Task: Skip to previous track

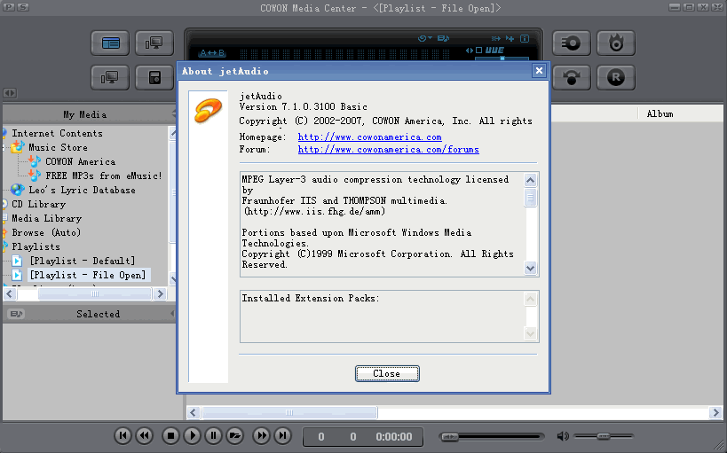Action: 122,435
